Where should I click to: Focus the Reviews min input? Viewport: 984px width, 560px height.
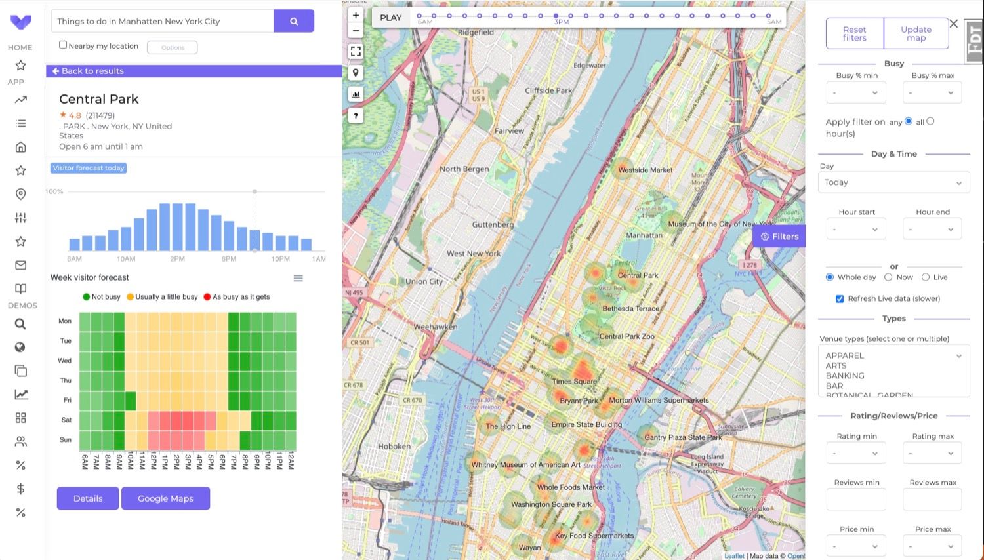pos(856,499)
